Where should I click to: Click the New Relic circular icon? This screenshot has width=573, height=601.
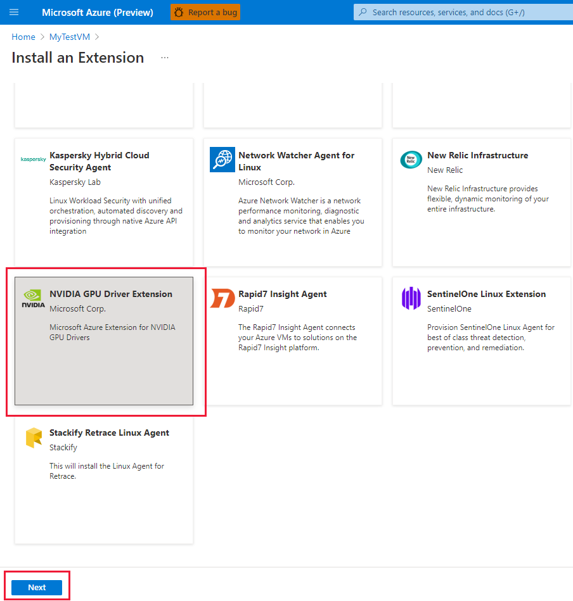coord(410,160)
